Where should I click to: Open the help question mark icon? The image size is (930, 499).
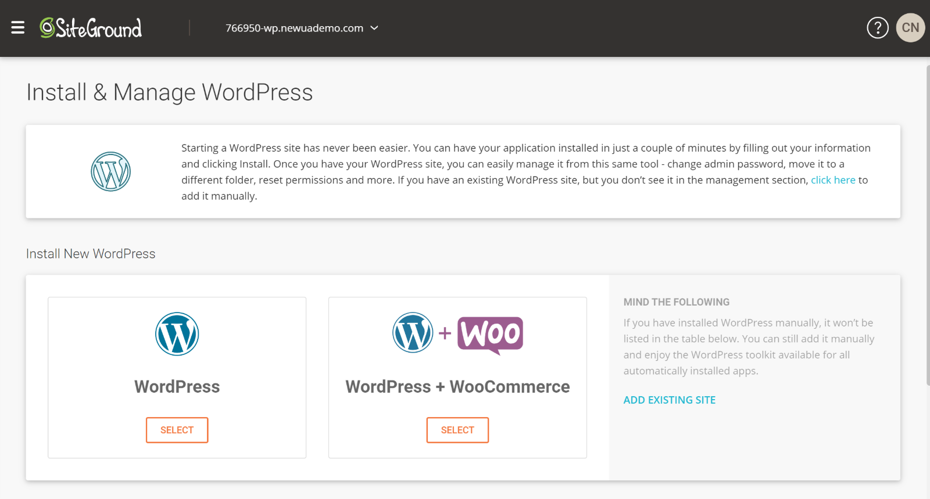click(878, 27)
